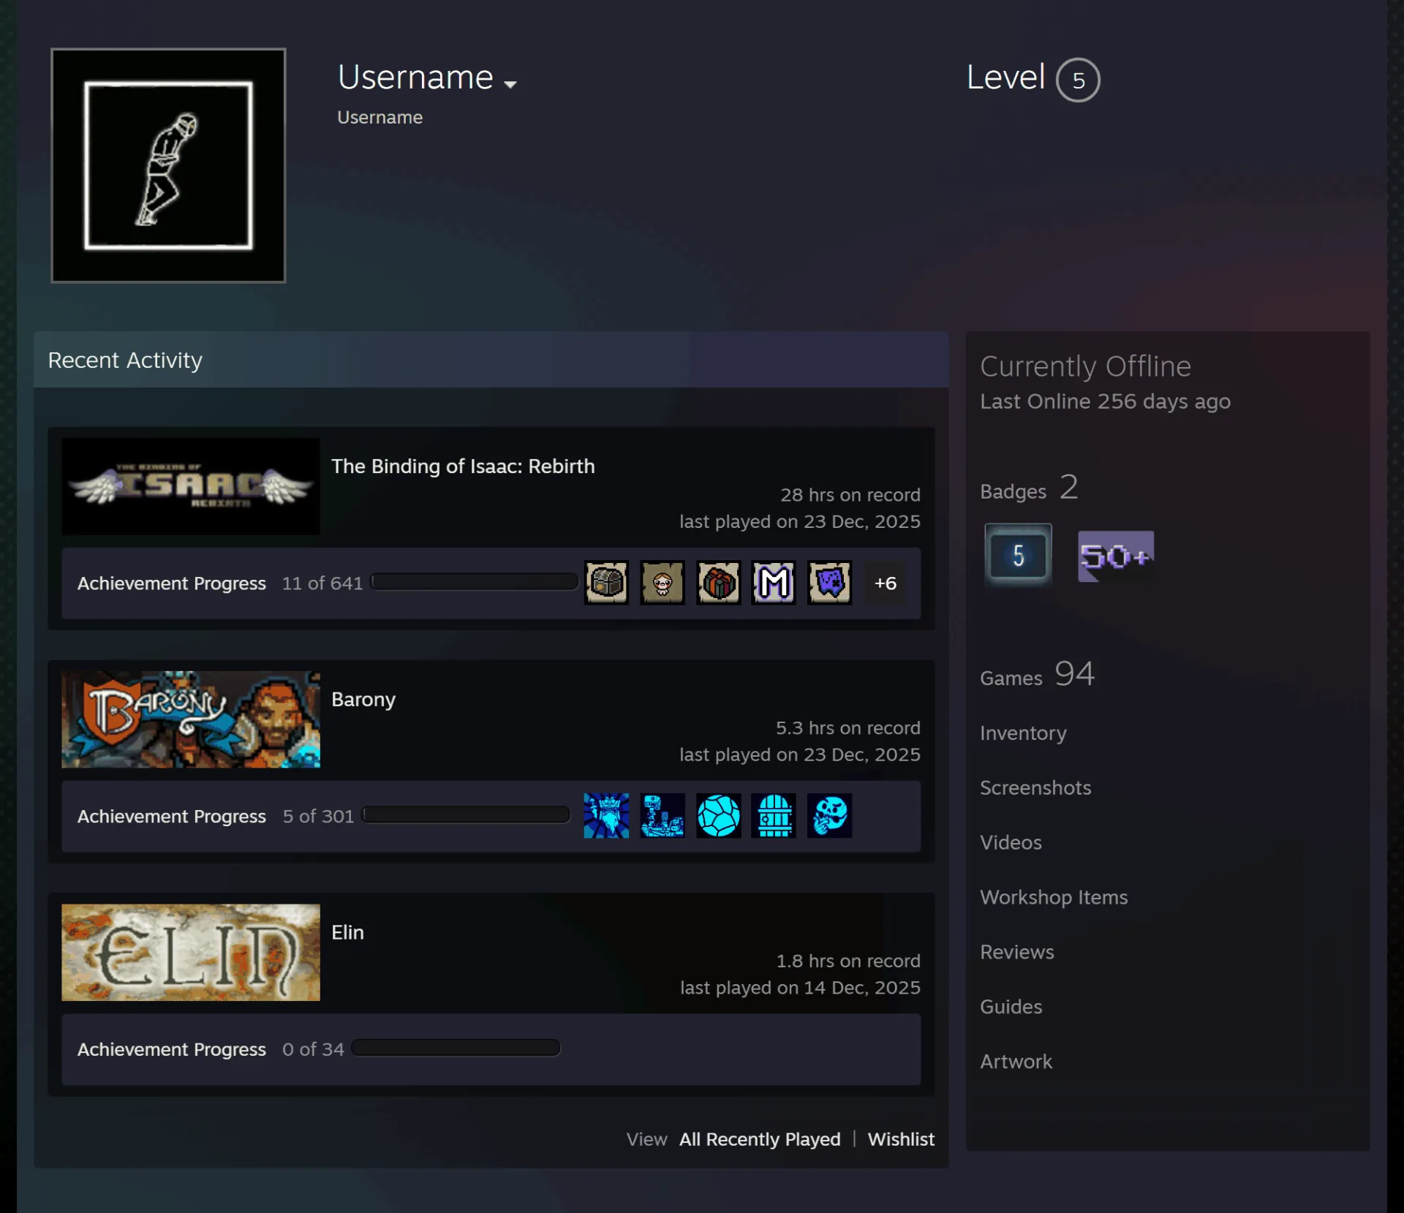
Task: Expand the Username dropdown arrow
Action: click(510, 84)
